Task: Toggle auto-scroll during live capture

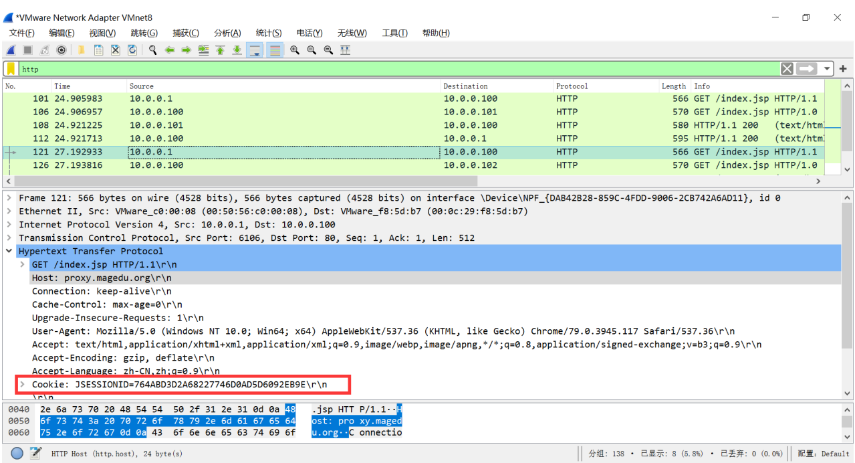Action: pos(254,50)
